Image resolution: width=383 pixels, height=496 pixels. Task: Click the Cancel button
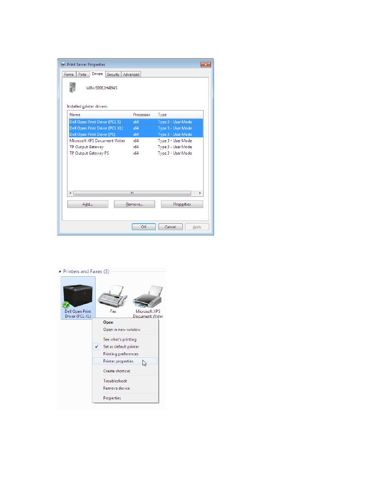pyautogui.click(x=171, y=227)
